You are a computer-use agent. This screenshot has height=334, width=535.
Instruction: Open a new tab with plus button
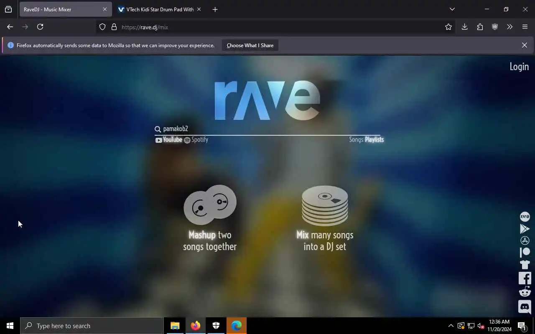(215, 9)
